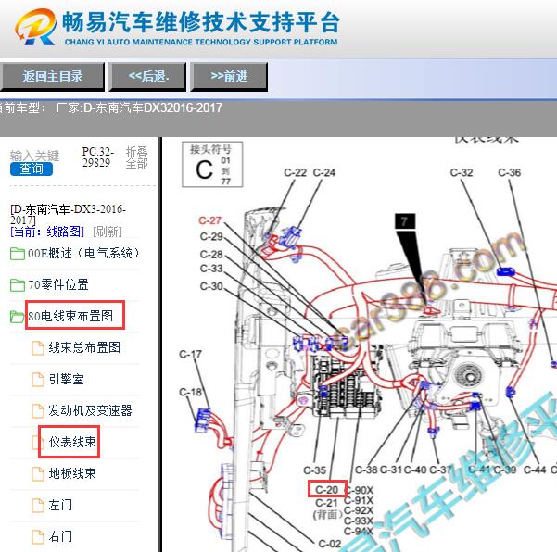Go back with <<后退 button
The height and width of the screenshot is (552, 557).
click(147, 76)
